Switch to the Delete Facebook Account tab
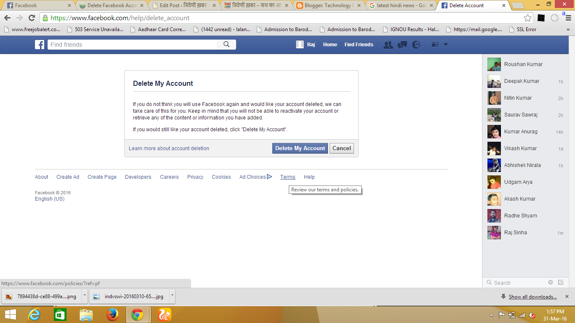 pos(111,5)
